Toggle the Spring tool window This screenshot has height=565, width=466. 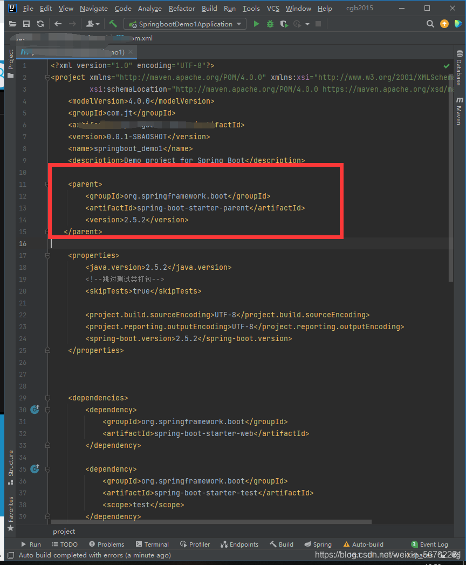[318, 544]
